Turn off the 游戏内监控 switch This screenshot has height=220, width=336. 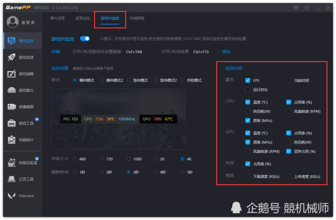85,39
